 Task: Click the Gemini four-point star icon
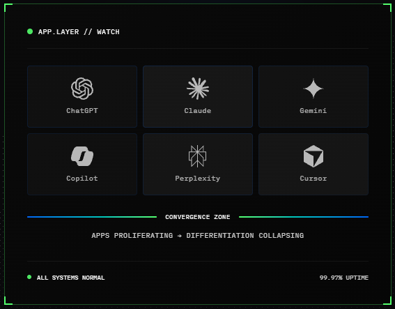tap(313, 89)
